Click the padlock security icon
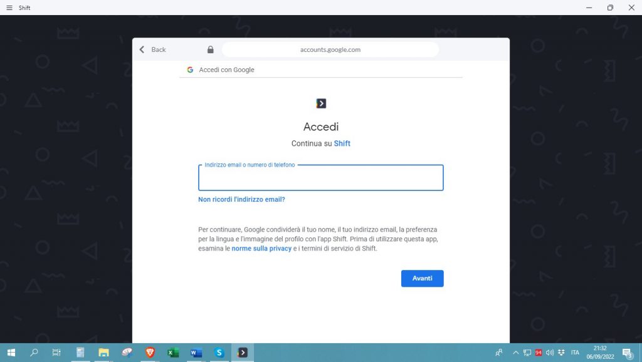Screen dimensions: 642x362 210,49
